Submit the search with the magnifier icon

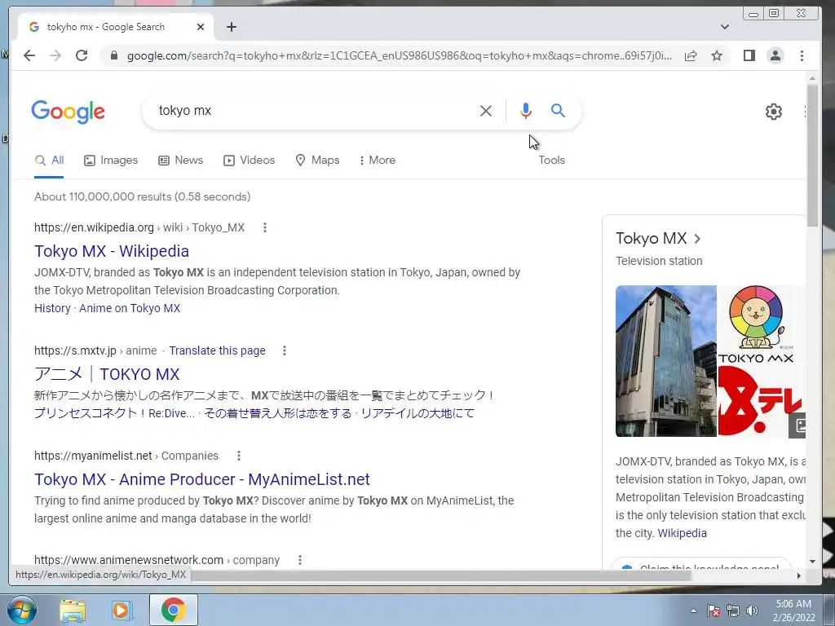click(x=558, y=110)
